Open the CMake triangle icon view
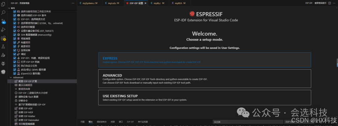Image resolution: width=338 pixels, height=126 pixels. click(3, 55)
